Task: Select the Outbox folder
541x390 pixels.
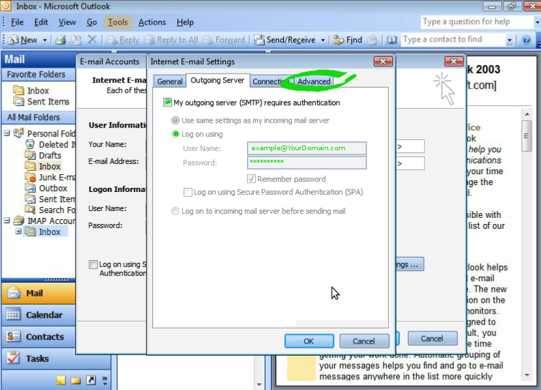Action: coord(46,189)
